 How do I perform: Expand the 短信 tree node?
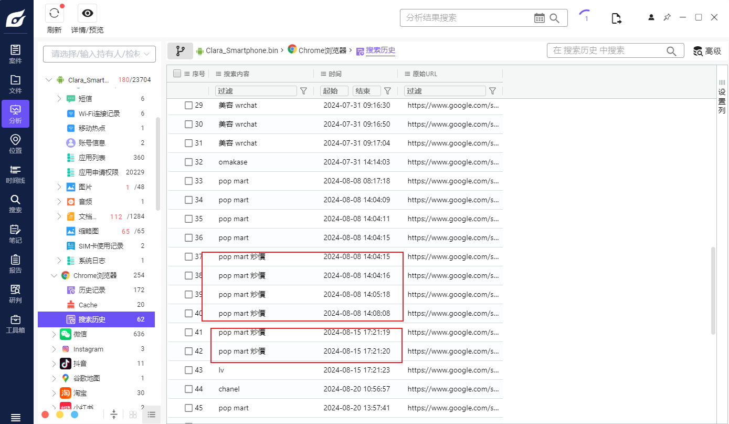coord(59,99)
